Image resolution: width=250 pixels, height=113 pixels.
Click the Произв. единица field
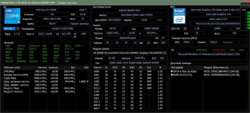(x=79, y=24)
